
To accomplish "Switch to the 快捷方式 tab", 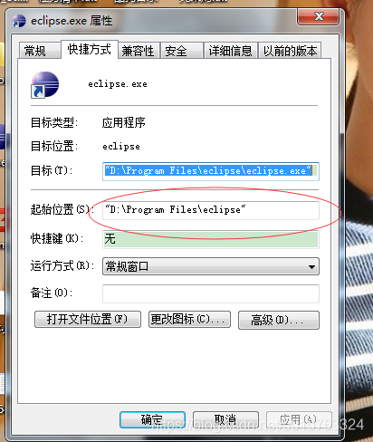I will coord(90,49).
